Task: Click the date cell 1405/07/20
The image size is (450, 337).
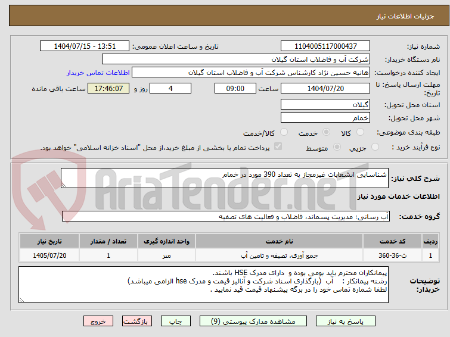Action: (49, 255)
